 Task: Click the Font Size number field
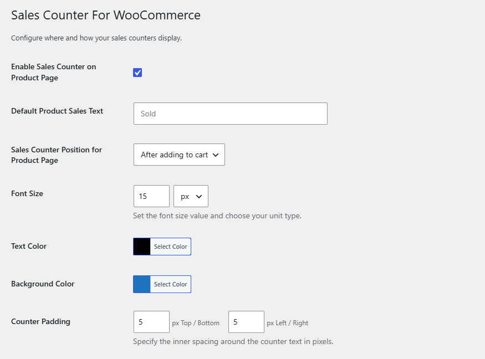pyautogui.click(x=151, y=196)
